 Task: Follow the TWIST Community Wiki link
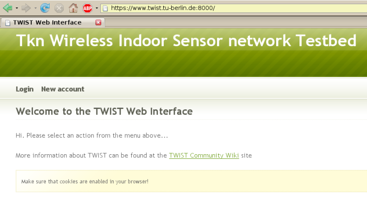(x=204, y=156)
